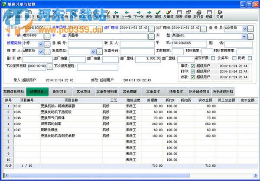Click the 取消 (cancel) toolbar icon

65,14
